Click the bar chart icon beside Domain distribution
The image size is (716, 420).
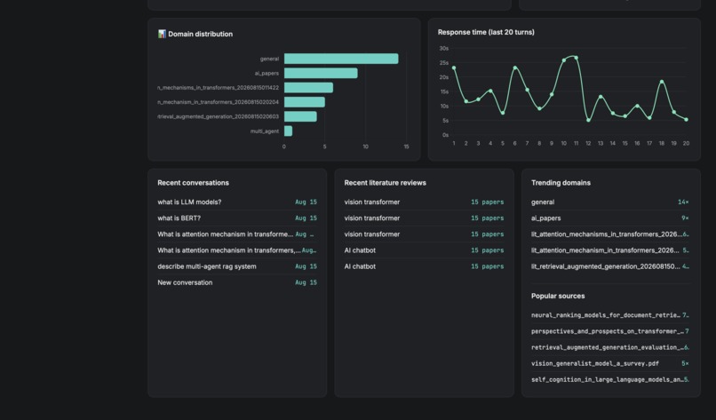click(162, 34)
